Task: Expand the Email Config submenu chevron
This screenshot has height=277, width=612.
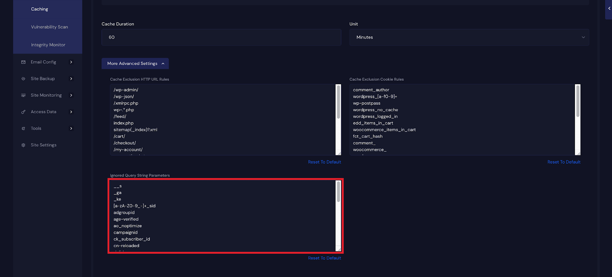Action: point(71,62)
